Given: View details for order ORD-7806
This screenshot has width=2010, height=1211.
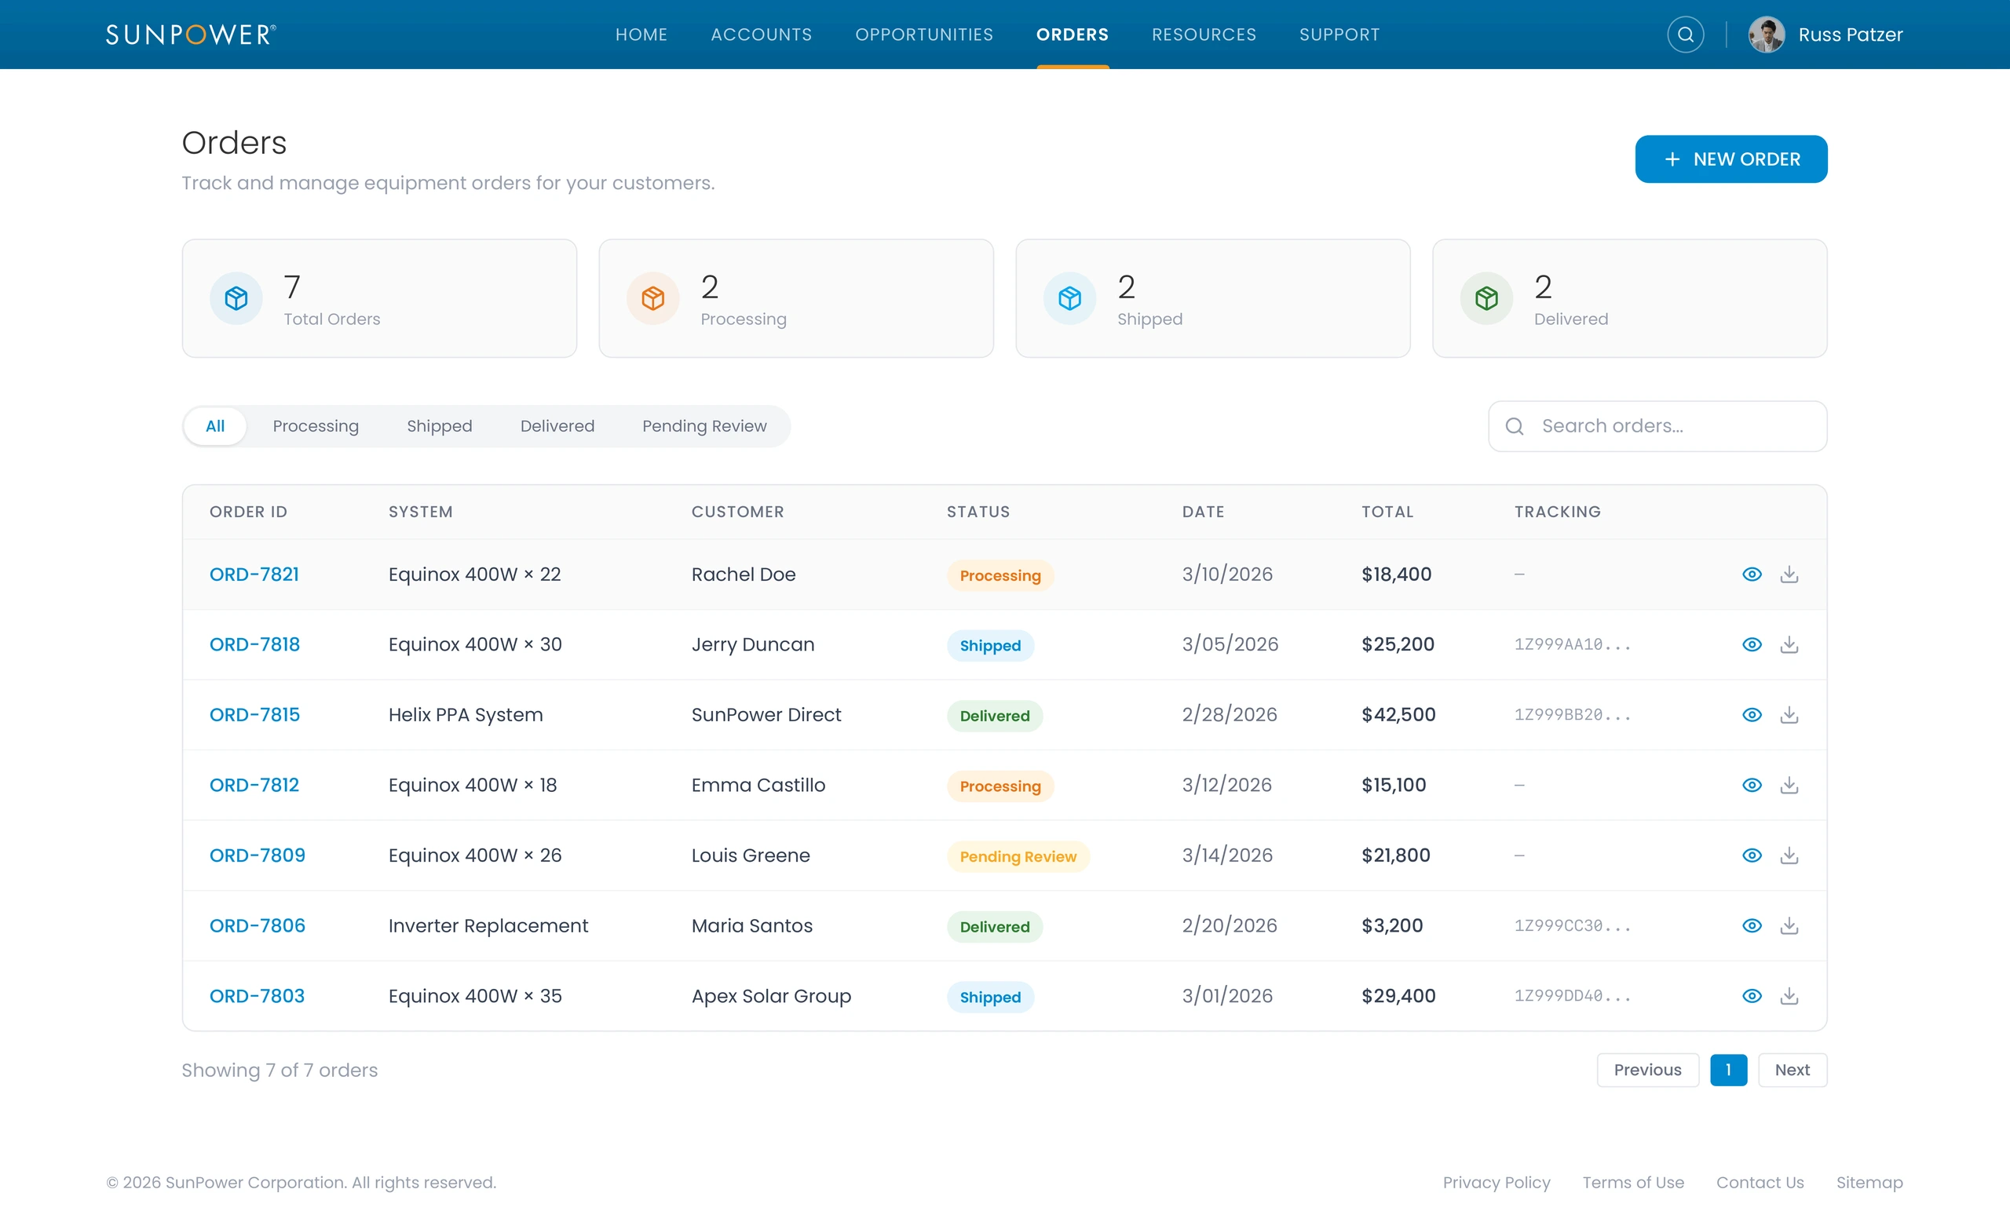Looking at the screenshot, I should point(1752,925).
